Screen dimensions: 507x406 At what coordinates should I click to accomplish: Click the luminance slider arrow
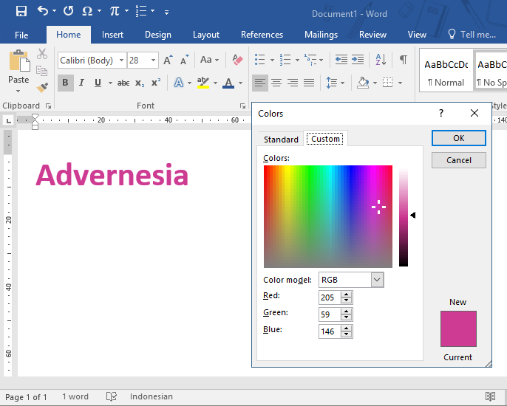[x=412, y=215]
